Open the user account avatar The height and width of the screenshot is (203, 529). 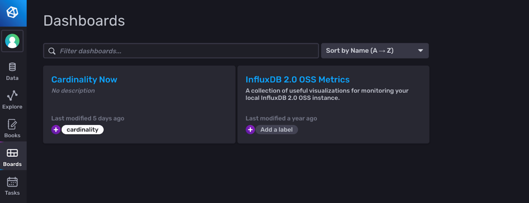point(12,41)
